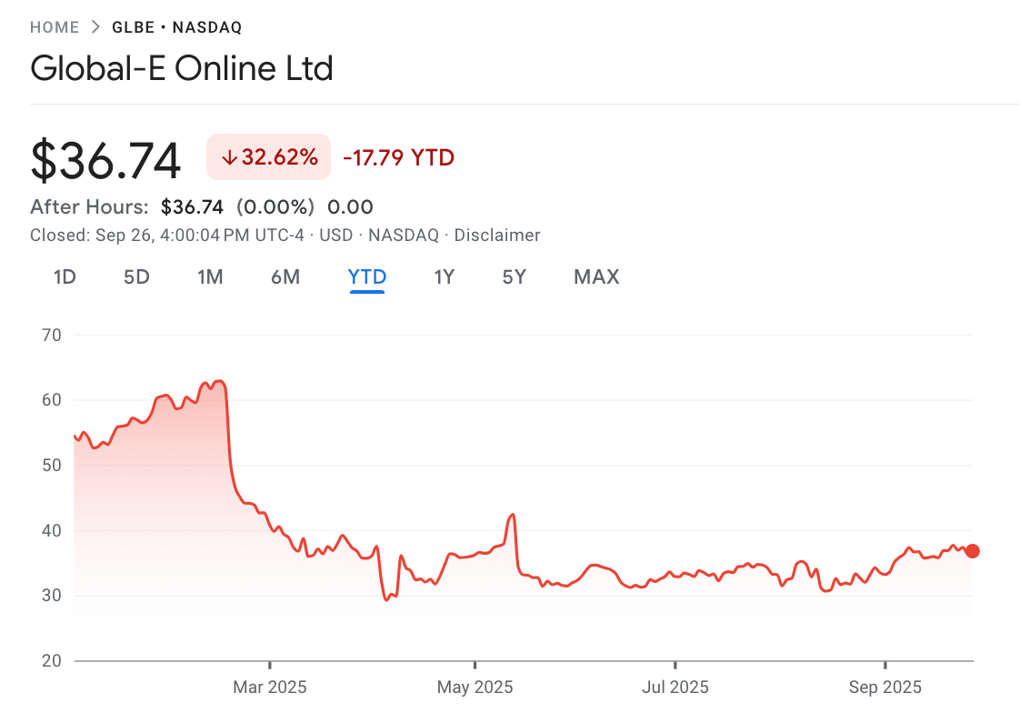Screen dimensions: 1020x713
Task: Switch to the 5Y time range
Action: pos(514,276)
